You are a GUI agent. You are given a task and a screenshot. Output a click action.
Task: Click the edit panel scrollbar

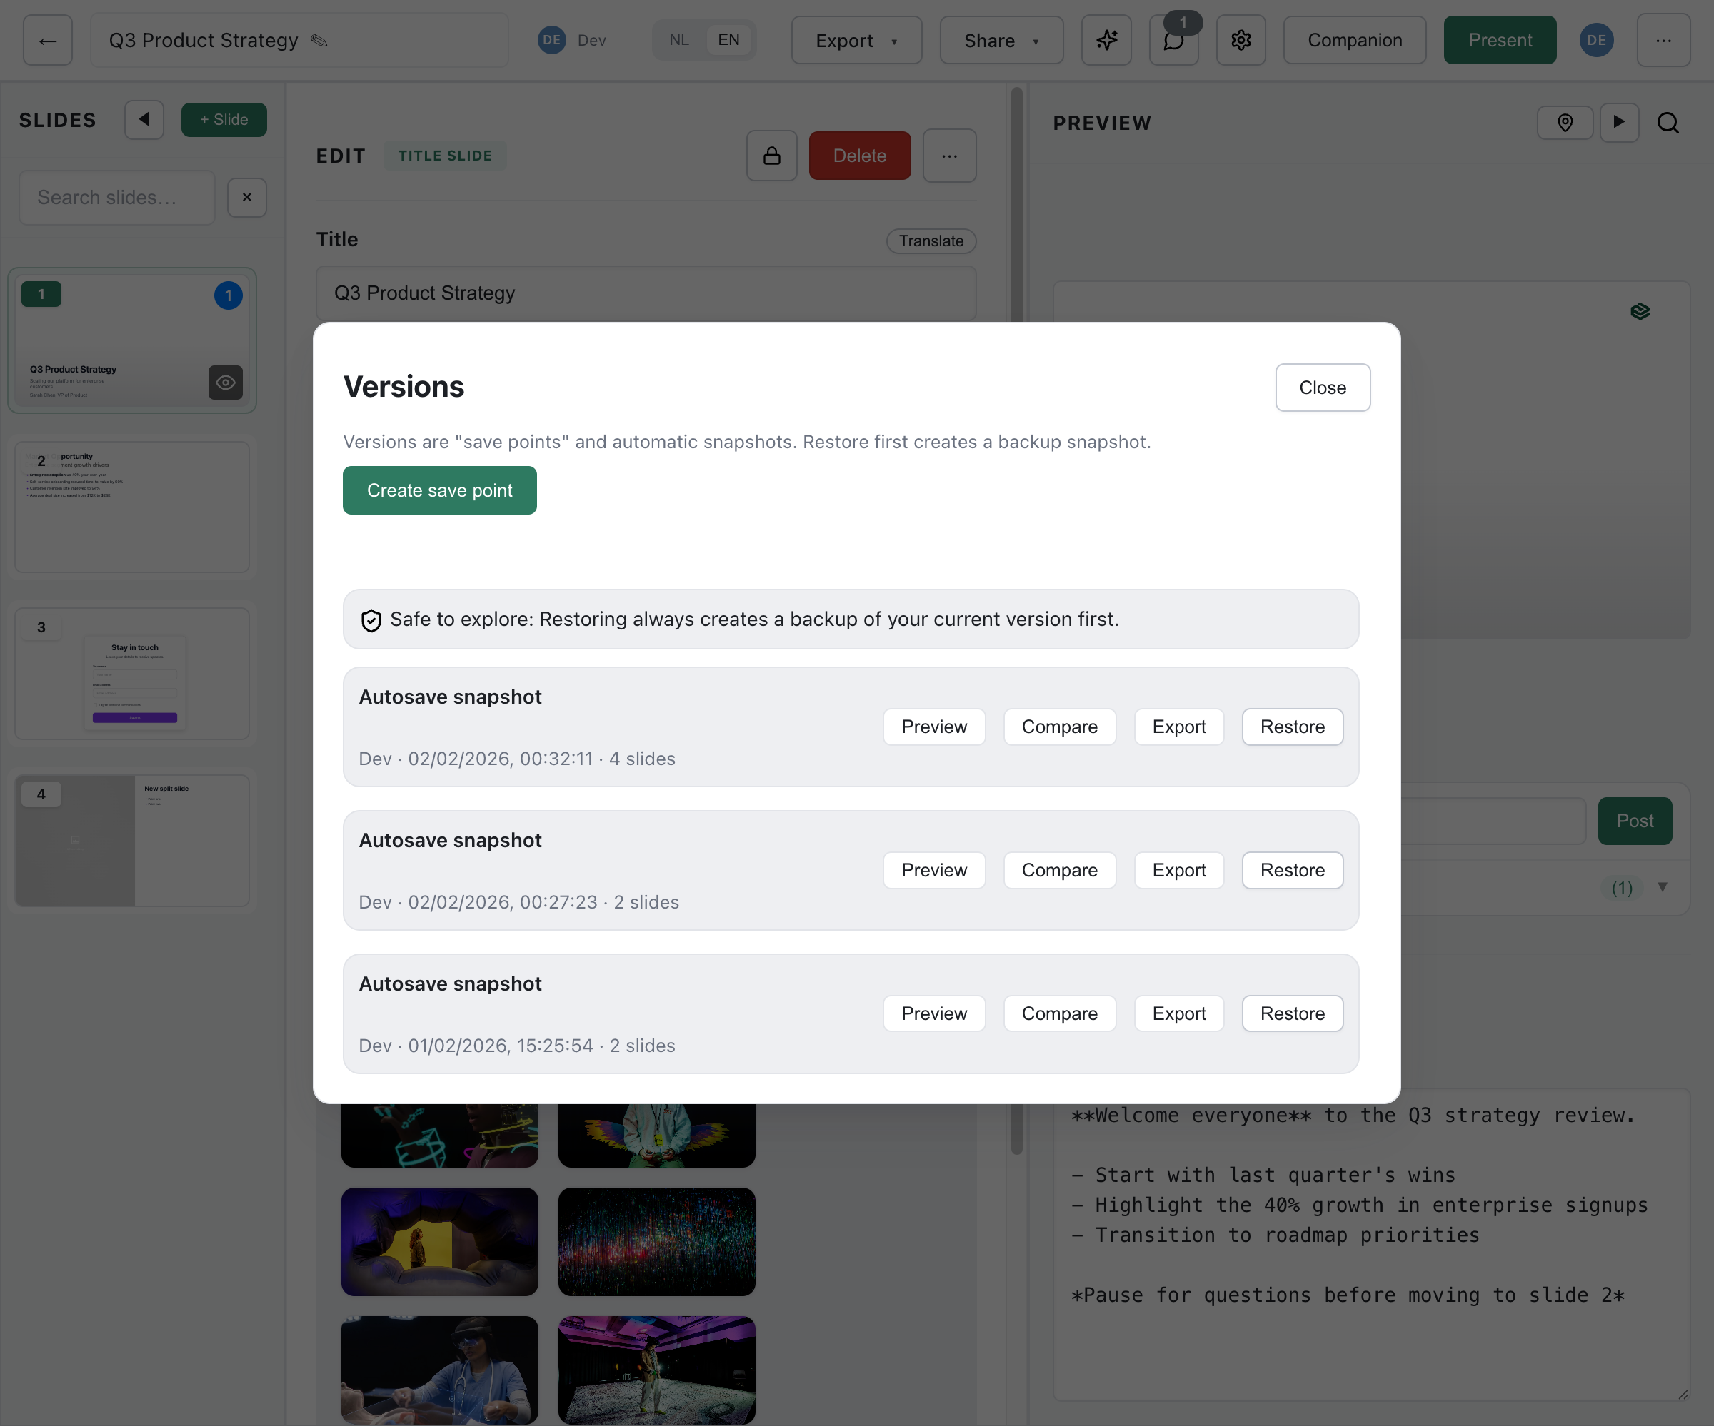1016,620
